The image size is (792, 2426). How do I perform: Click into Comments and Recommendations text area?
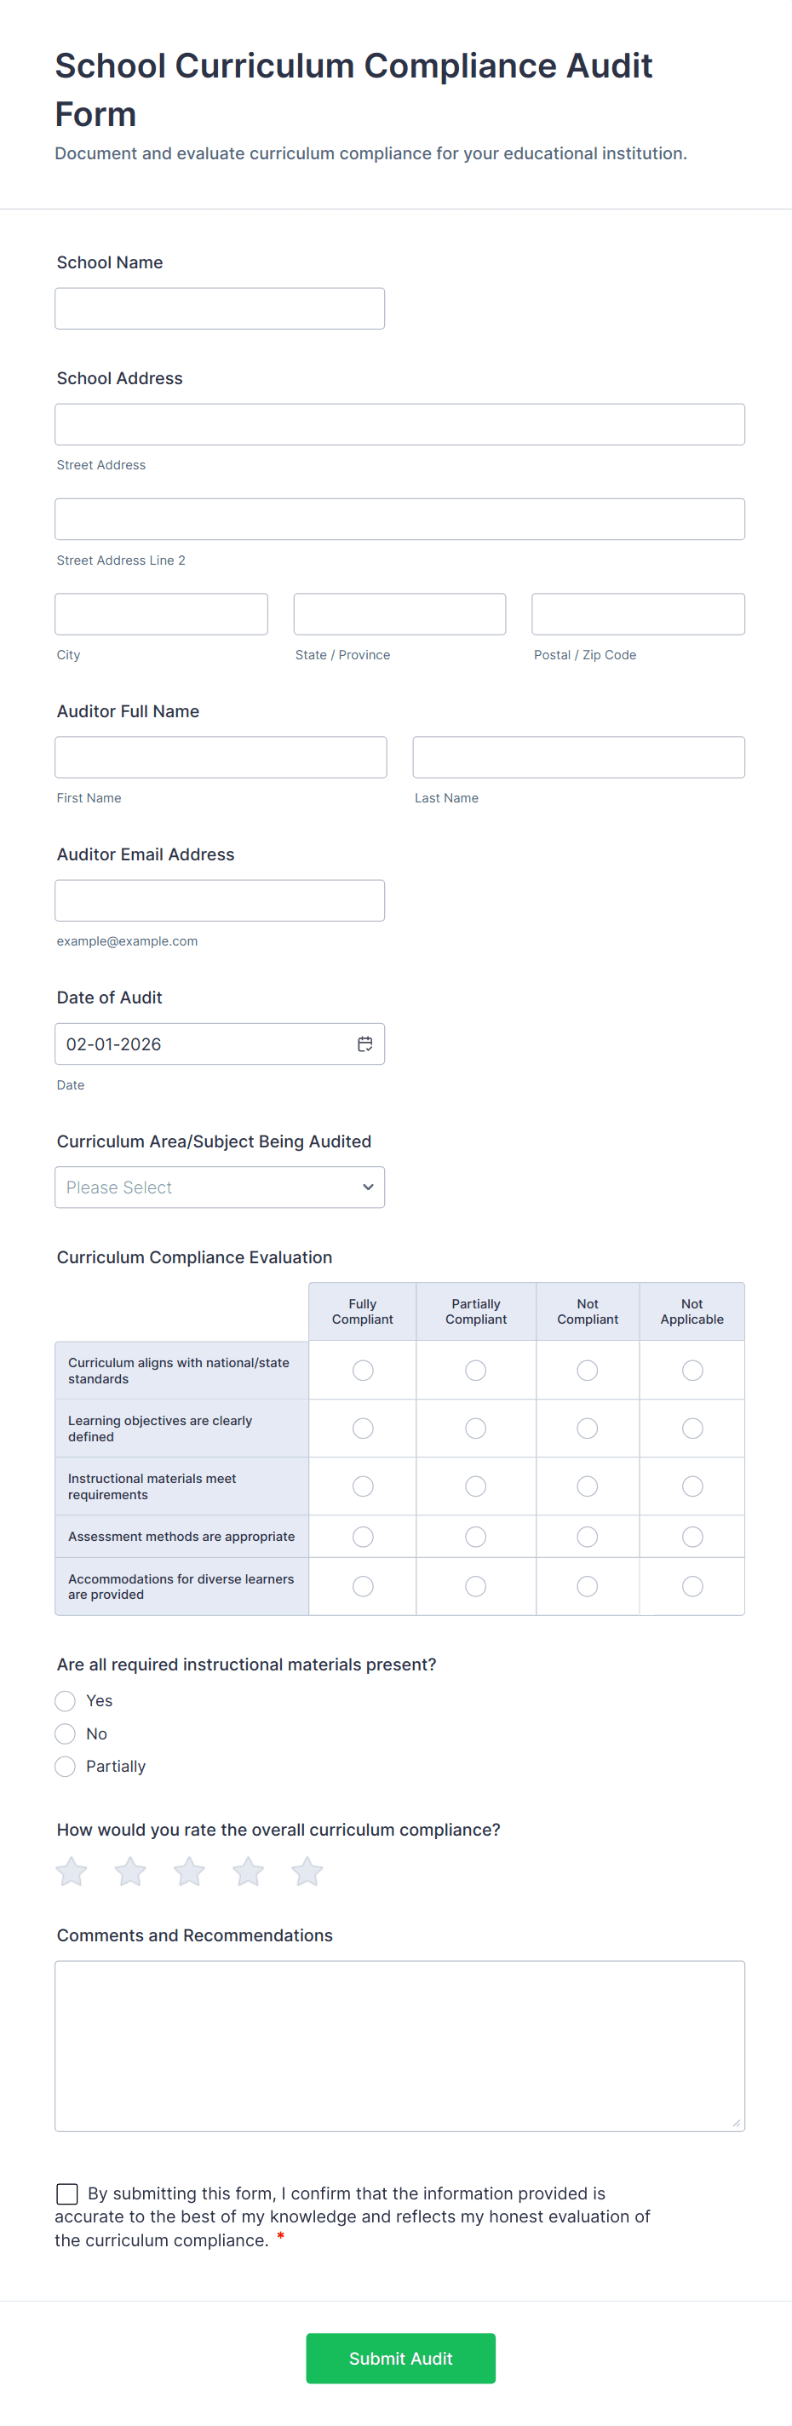pyautogui.click(x=399, y=2045)
